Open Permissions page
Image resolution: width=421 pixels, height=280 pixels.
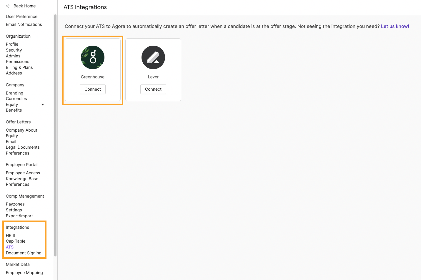[x=17, y=62]
